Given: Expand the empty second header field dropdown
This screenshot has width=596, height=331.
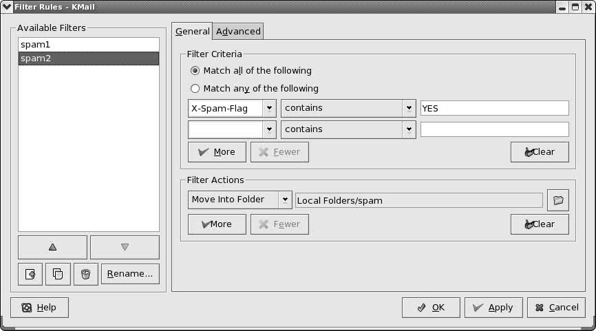Looking at the screenshot, I should point(269,129).
